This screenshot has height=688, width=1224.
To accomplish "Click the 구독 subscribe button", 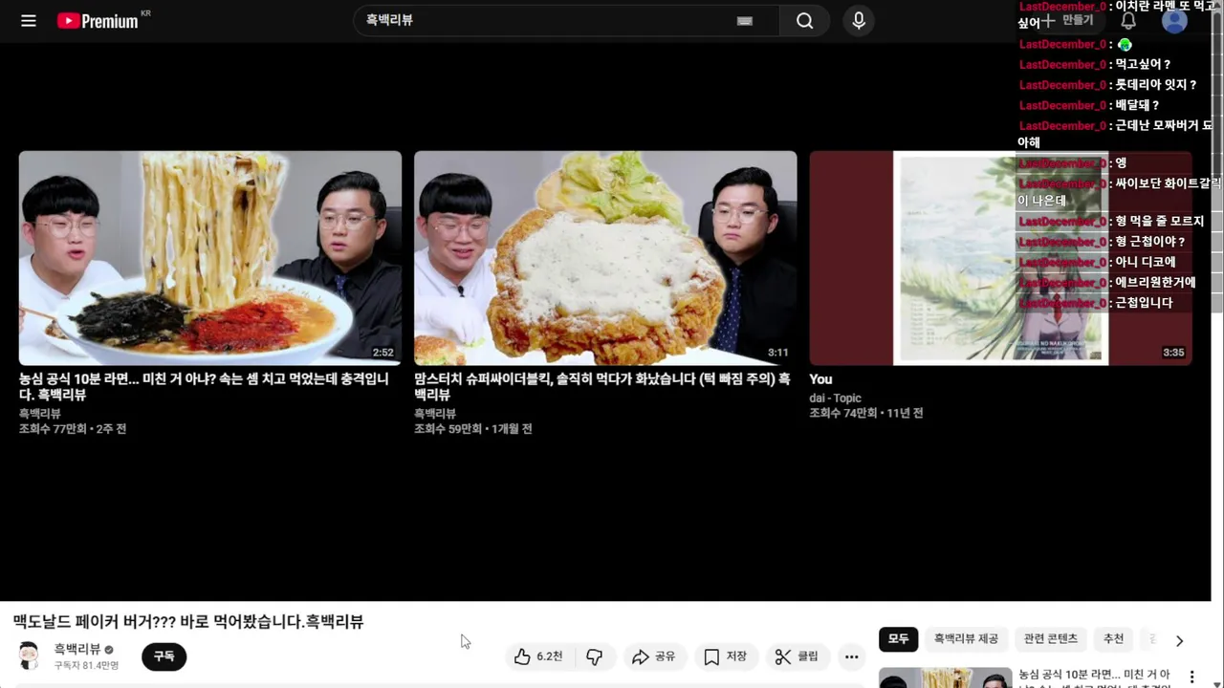I will 164,656.
